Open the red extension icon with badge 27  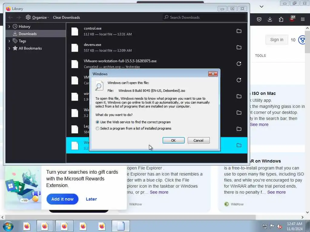pos(292,19)
